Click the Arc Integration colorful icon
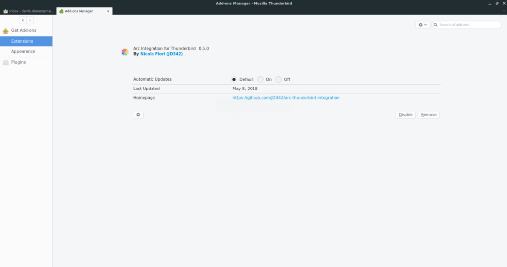Screen dimensions: 507x267 [125, 52]
